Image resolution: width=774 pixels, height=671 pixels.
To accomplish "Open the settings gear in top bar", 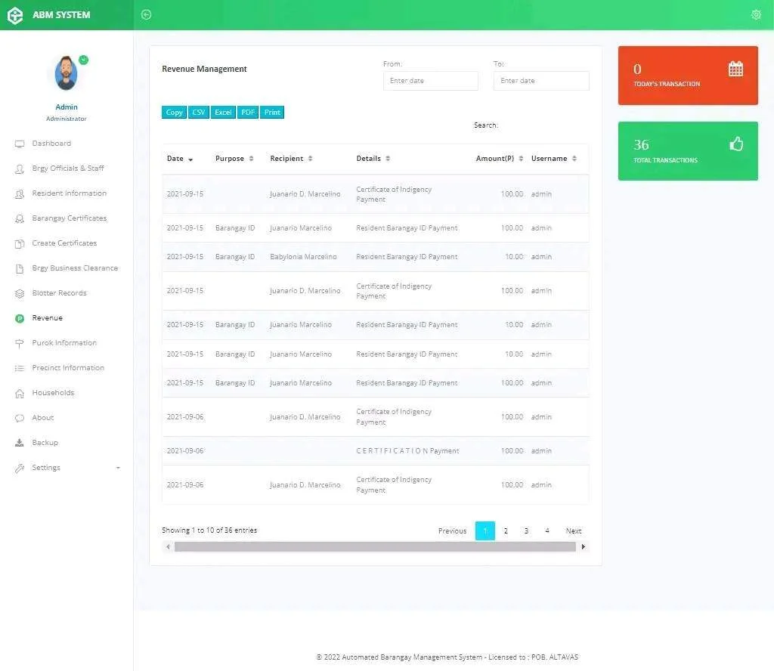I will tap(756, 15).
